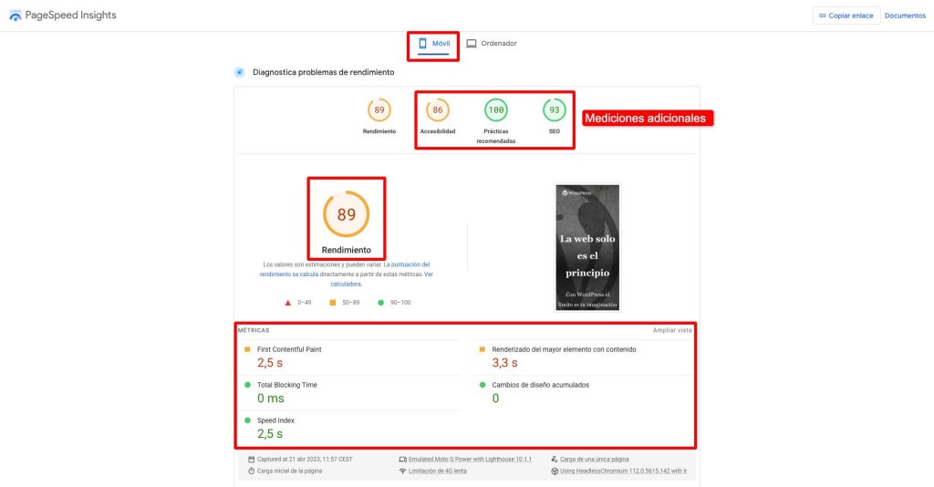
Task: Click the 'First Contentful Paint' metric label
Action: pyautogui.click(x=289, y=349)
